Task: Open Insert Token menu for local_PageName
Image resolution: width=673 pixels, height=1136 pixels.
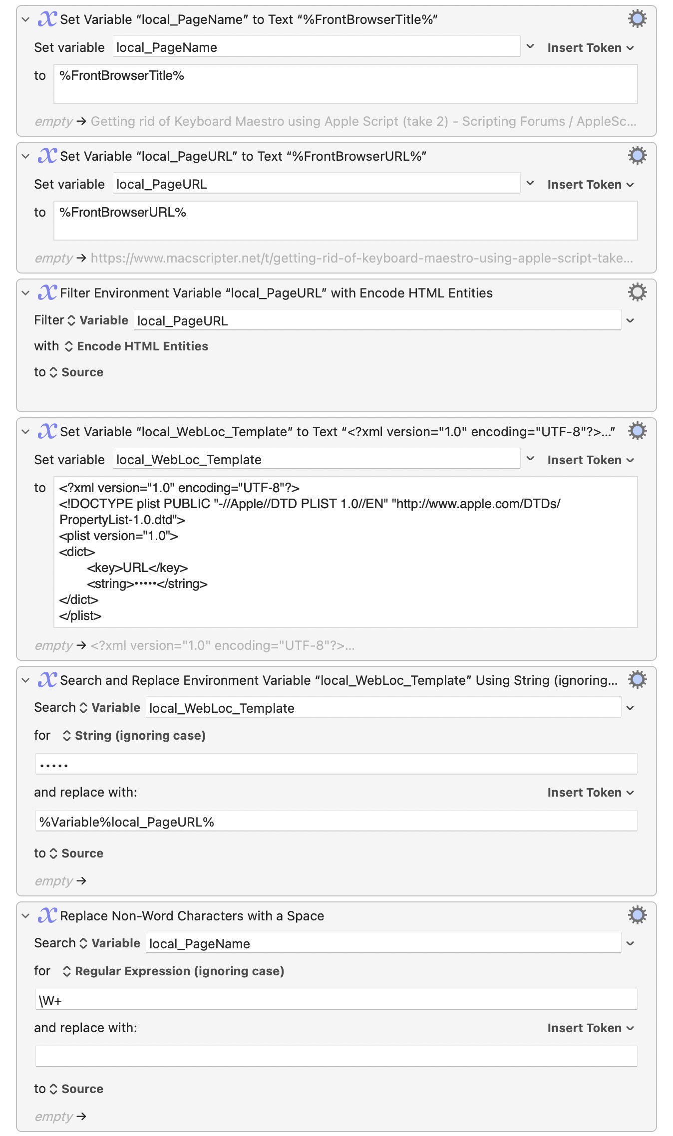Action: (x=590, y=48)
